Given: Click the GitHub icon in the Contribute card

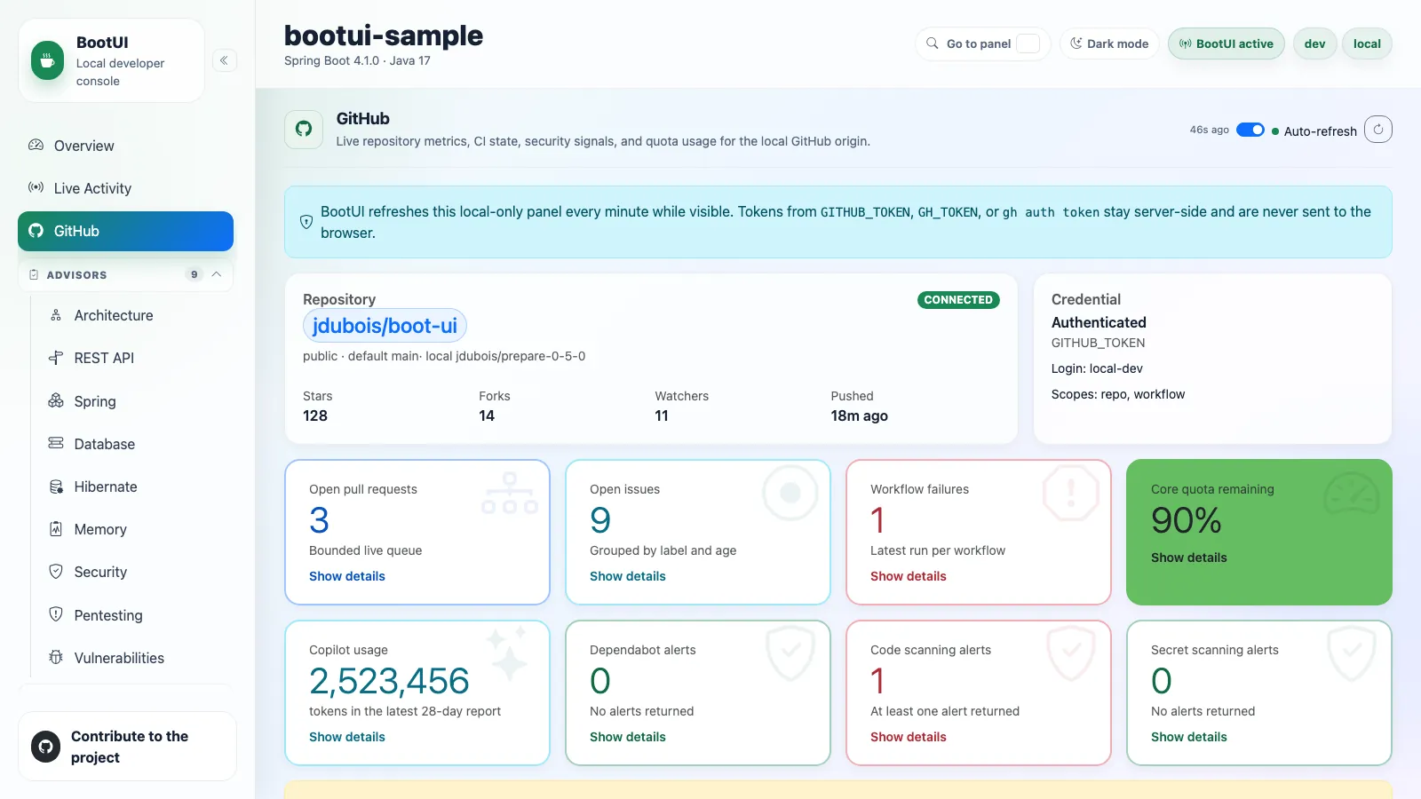Looking at the screenshot, I should pos(45,747).
